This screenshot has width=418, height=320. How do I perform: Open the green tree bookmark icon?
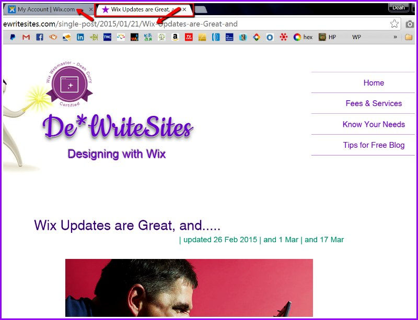pos(161,37)
